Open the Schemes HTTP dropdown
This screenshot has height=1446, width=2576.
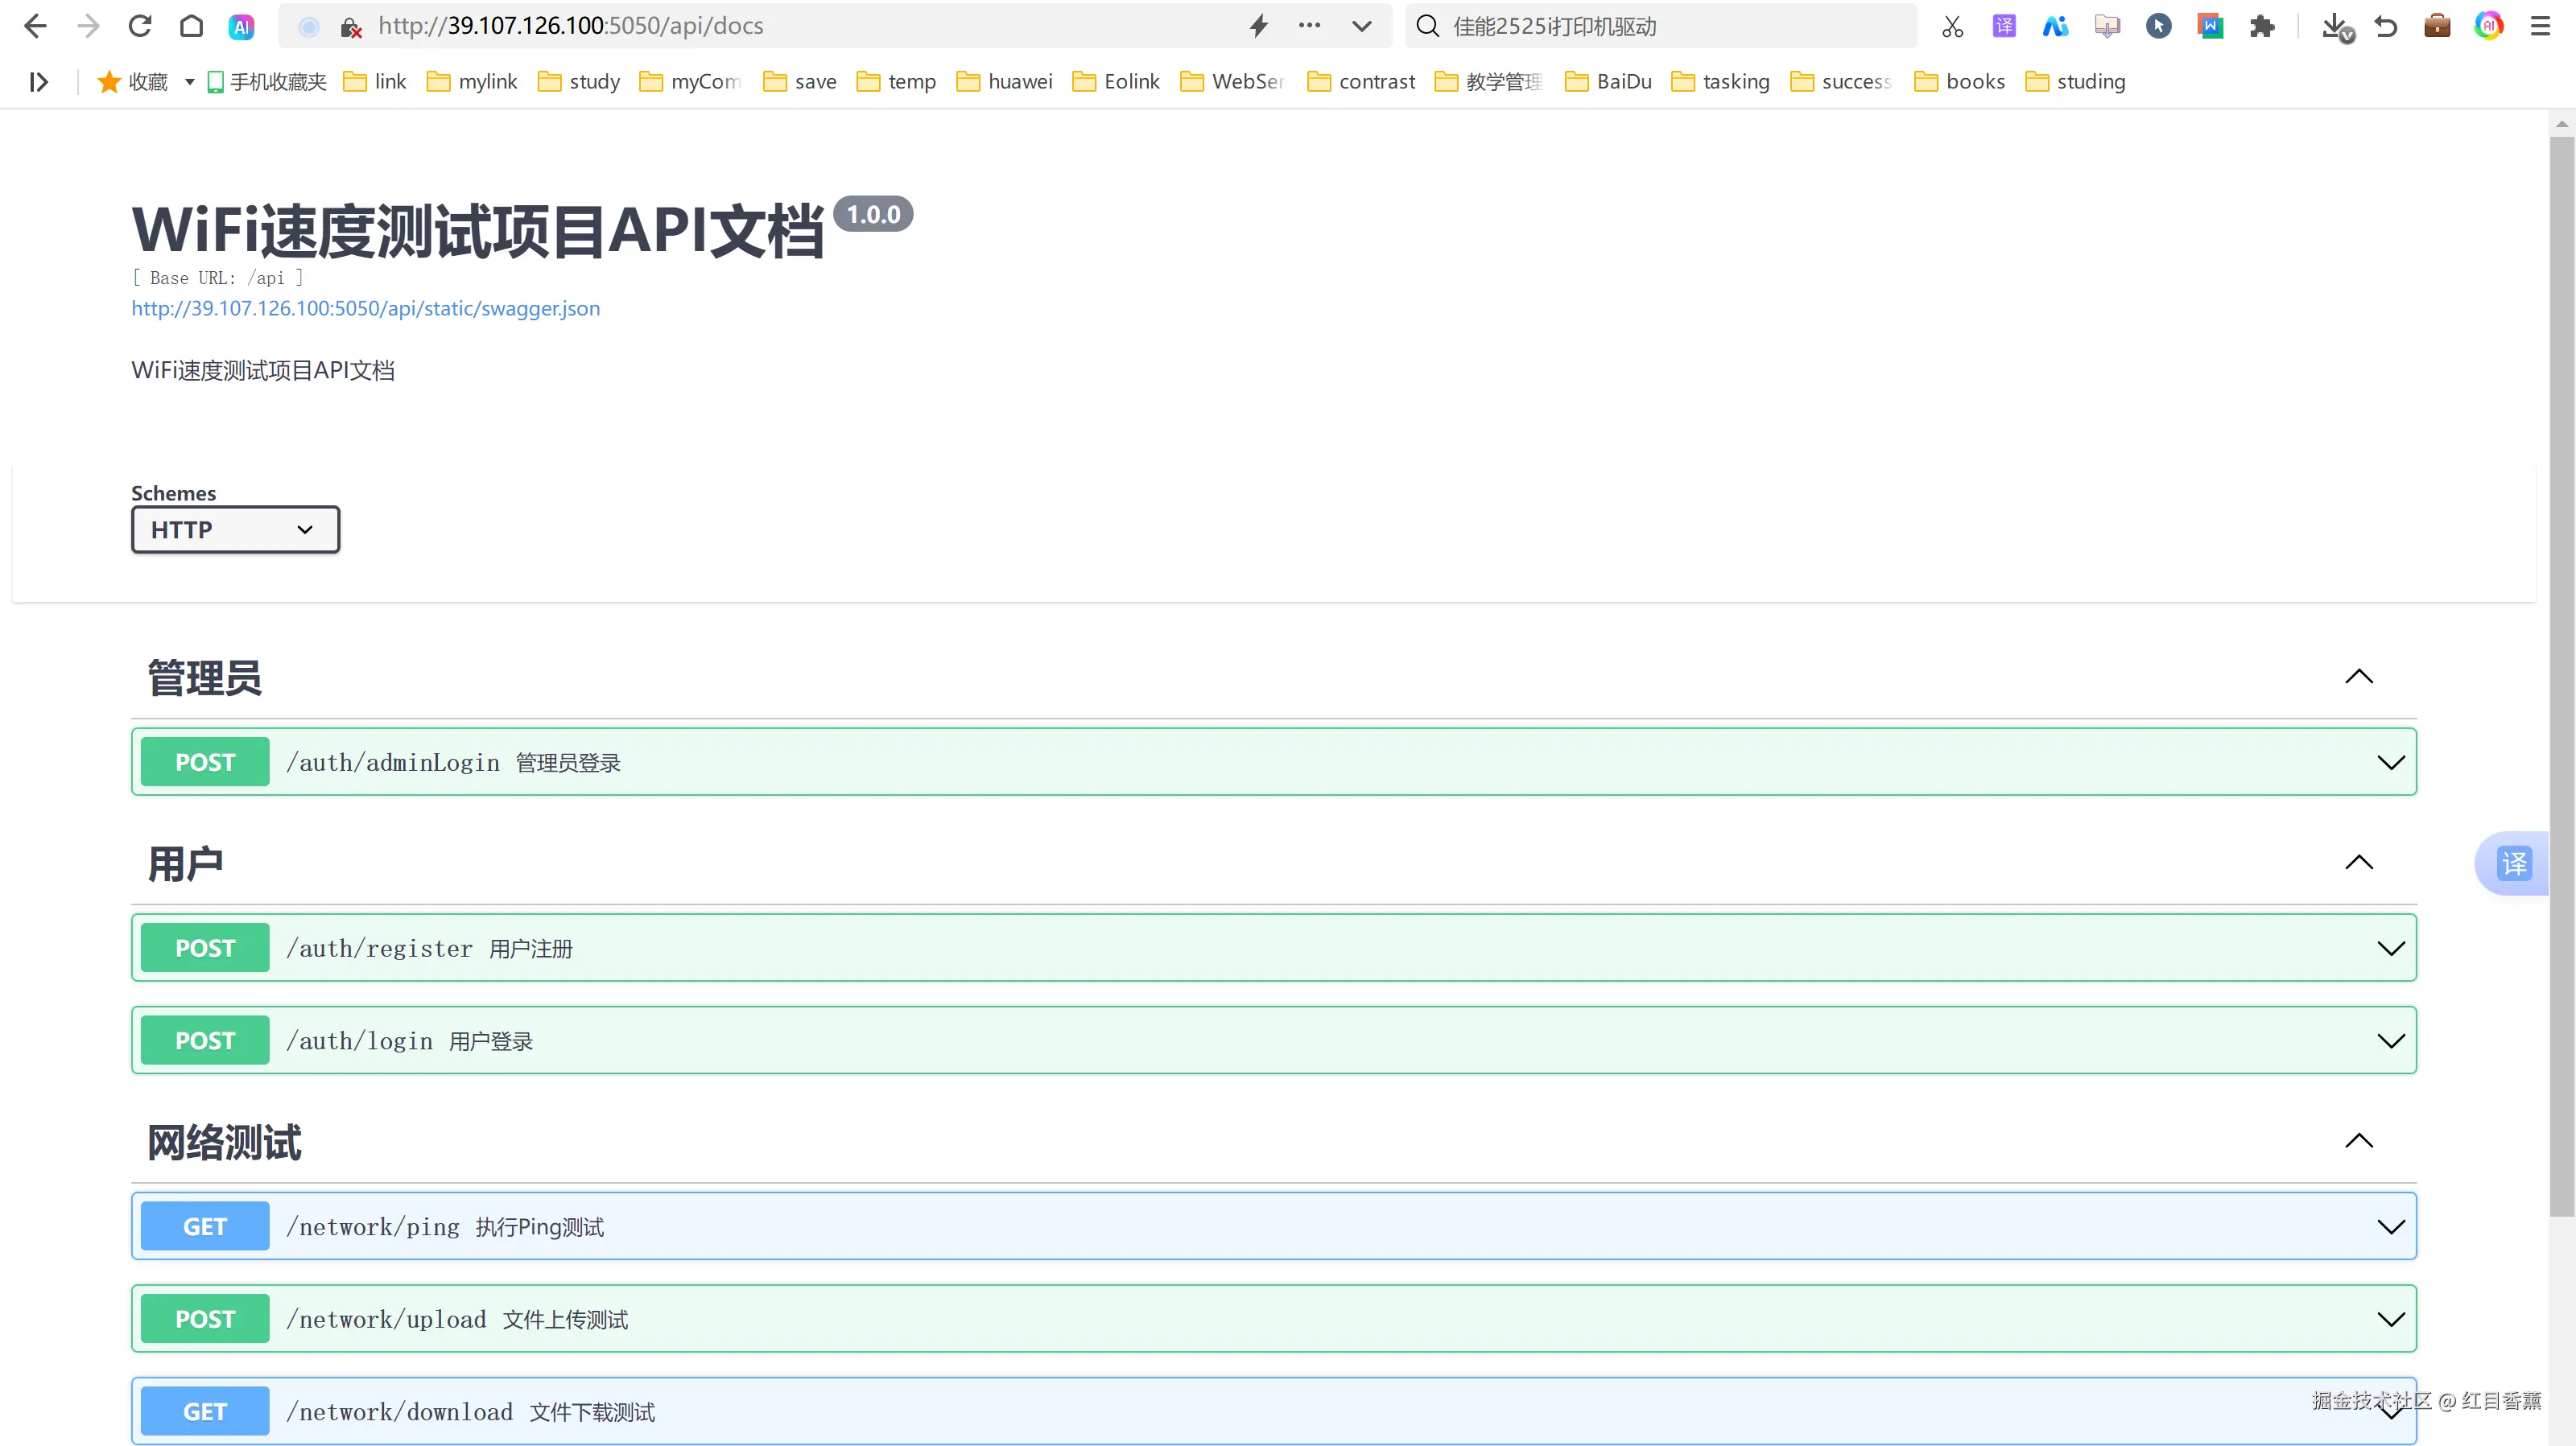click(235, 529)
